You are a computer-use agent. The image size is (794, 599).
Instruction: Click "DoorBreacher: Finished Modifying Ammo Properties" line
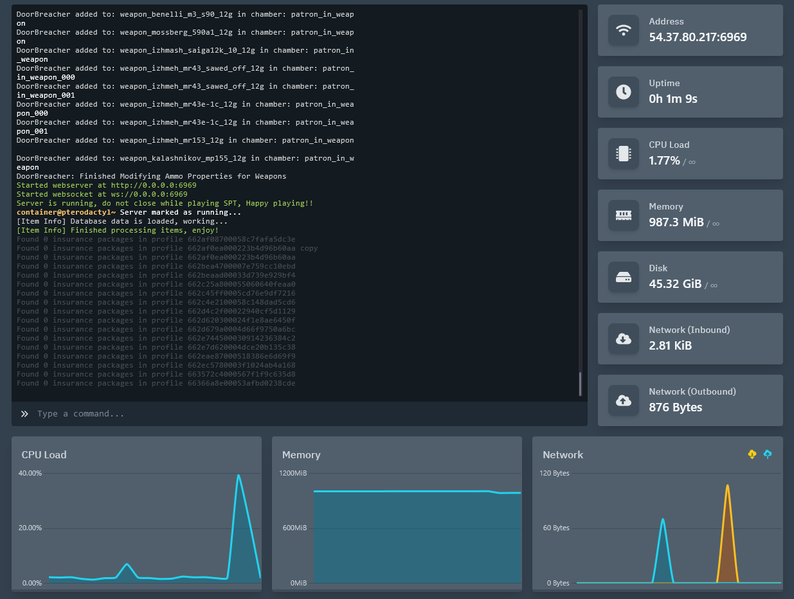click(x=151, y=176)
